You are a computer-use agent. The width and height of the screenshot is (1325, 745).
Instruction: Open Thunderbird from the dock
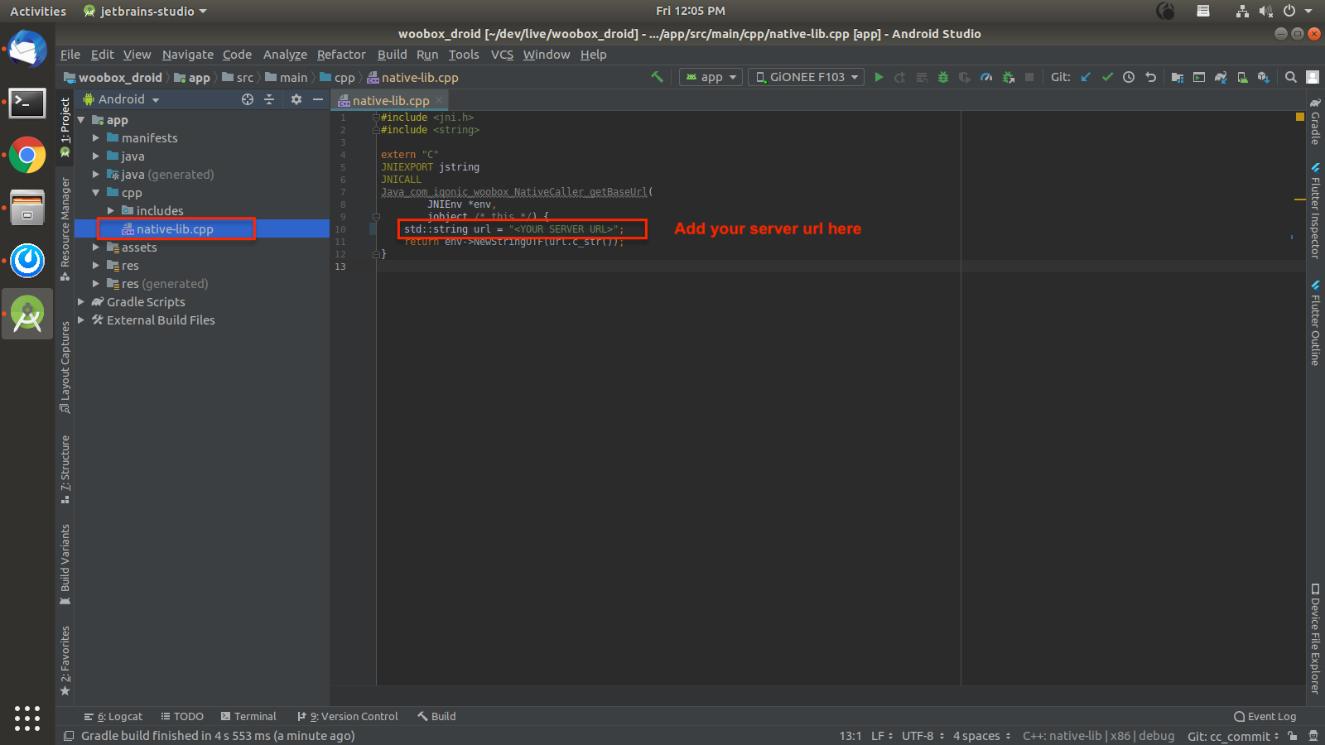(x=27, y=50)
